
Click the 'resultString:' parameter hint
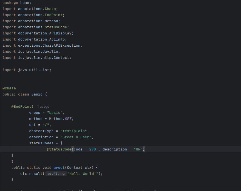point(56,174)
